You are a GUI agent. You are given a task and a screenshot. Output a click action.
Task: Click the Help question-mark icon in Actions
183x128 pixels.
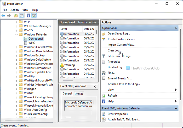click(x=104, y=101)
